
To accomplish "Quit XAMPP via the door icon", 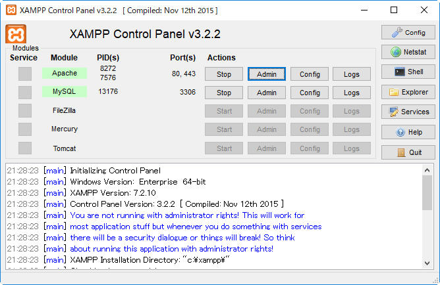I will coord(408,152).
